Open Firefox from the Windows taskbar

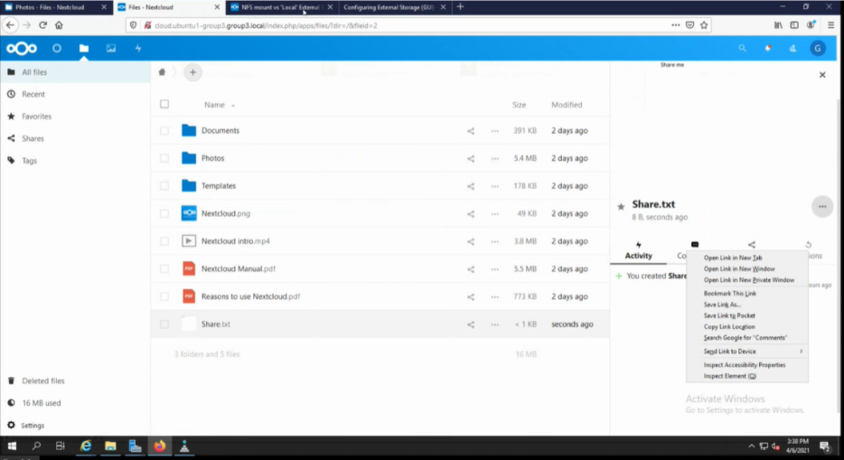159,446
